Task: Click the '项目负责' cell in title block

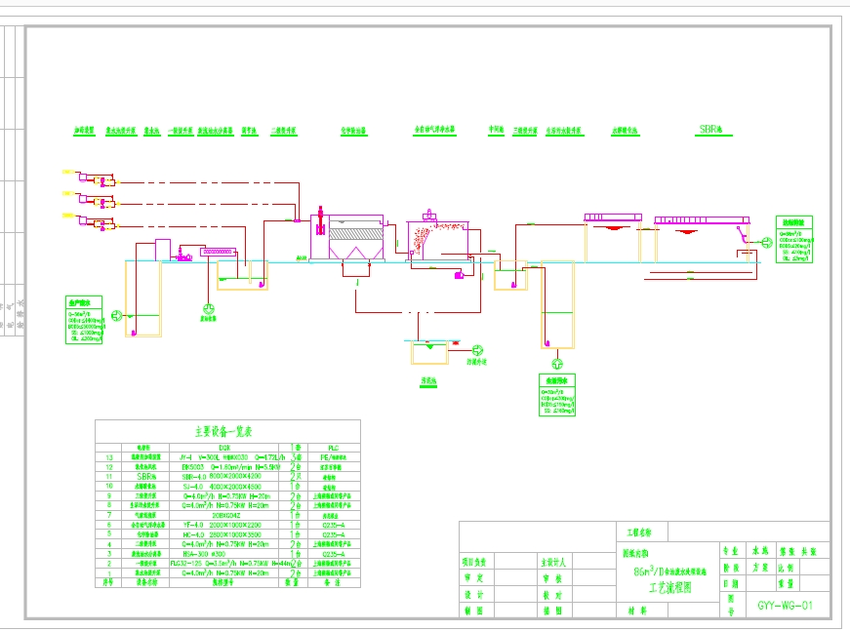Action: click(474, 562)
